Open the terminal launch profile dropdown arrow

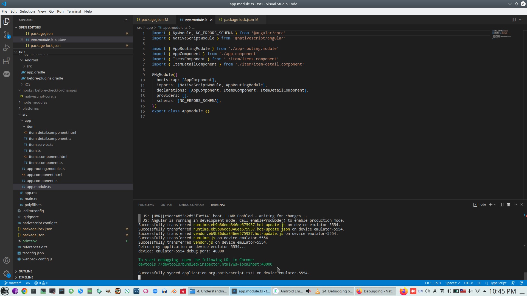tap(495, 205)
